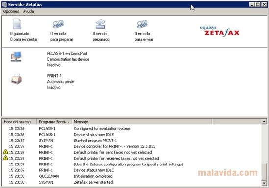Click warning icon for sent faxes printer
The width and height of the screenshot is (269, 188).
5,152
